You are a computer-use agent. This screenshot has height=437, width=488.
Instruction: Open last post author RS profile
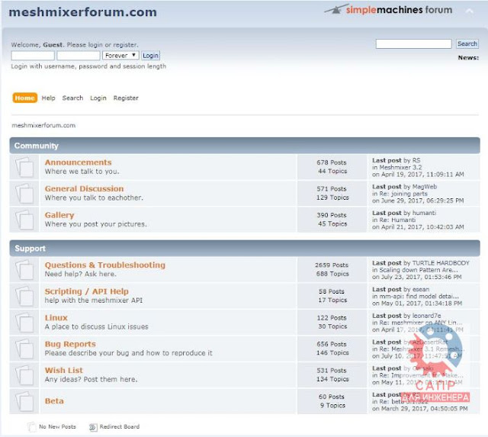click(x=416, y=160)
